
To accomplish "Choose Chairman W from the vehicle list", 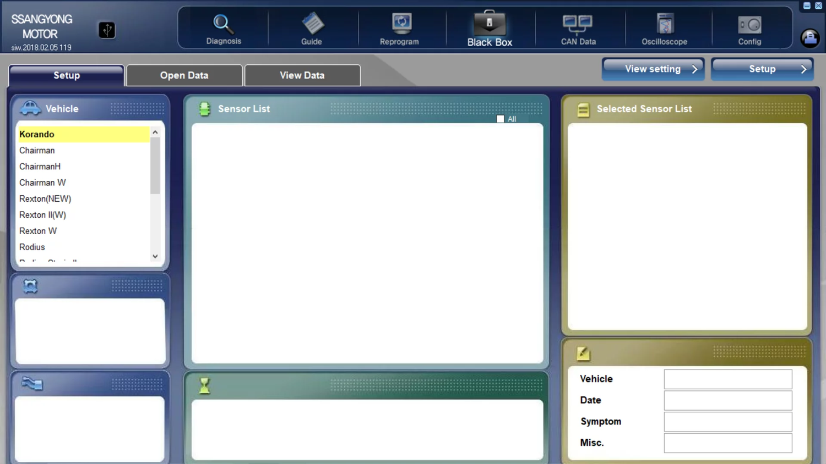I will pyautogui.click(x=42, y=183).
